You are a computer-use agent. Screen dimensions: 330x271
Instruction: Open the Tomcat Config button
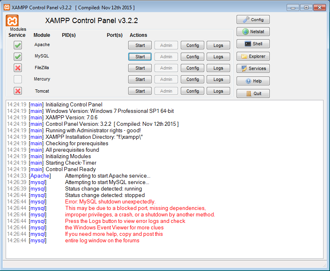point(192,91)
